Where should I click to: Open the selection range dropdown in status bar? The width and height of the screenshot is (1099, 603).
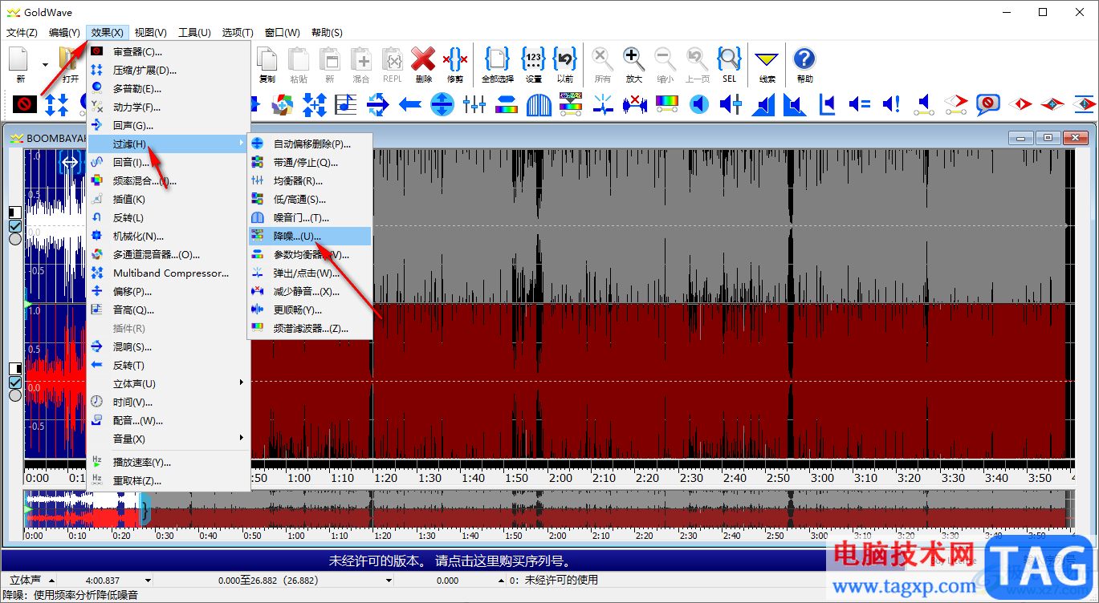click(389, 581)
